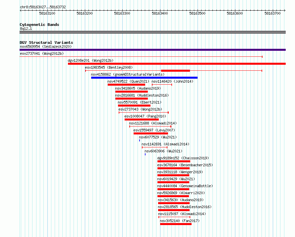Open esv1008047 (Pang2010) variant
This screenshot has width=295, height=237.
pyautogui.click(x=145, y=116)
